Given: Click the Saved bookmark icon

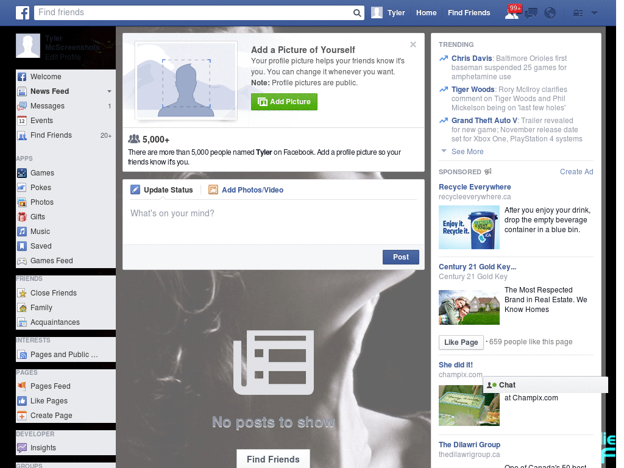Looking at the screenshot, I should (x=22, y=246).
